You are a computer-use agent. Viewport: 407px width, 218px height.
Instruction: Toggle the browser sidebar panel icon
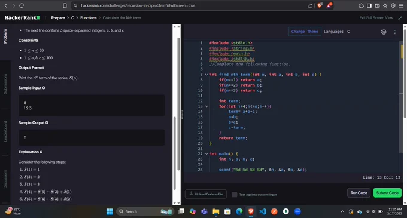[369, 5]
